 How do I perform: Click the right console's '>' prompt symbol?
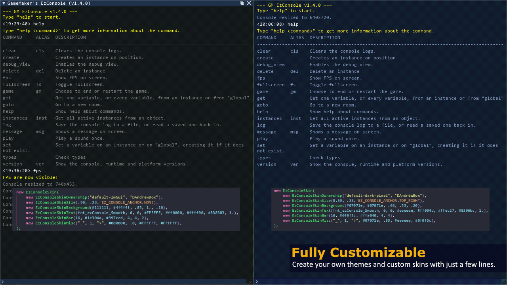pyautogui.click(x=257, y=281)
